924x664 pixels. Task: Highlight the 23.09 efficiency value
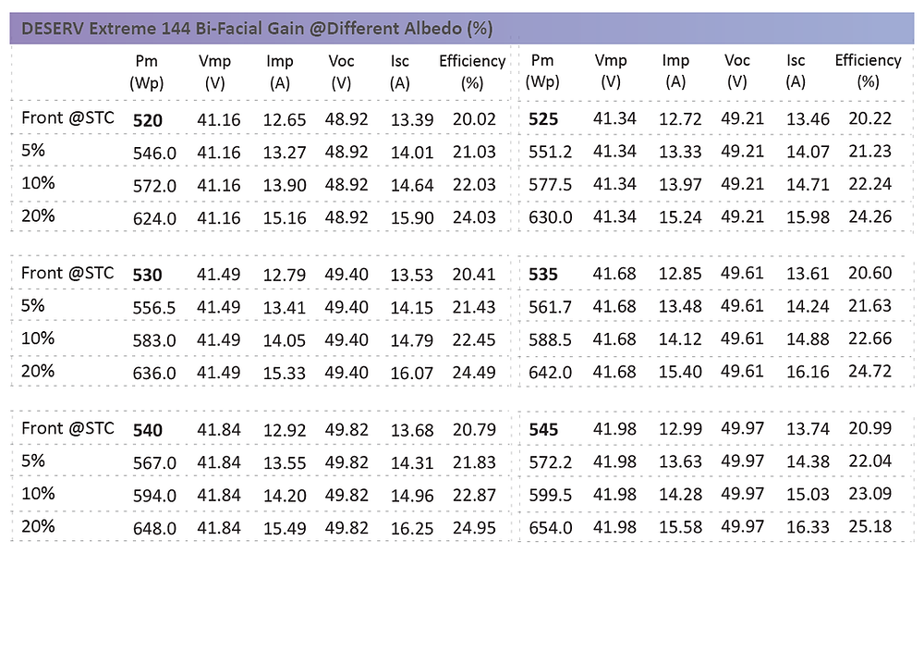click(x=870, y=494)
